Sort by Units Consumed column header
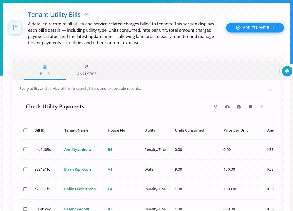The image size is (293, 211). coord(189,130)
